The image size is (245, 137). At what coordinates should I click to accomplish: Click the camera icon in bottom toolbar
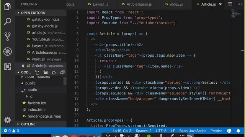(122, 135)
